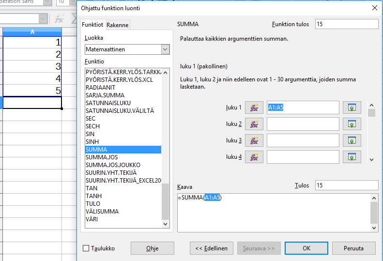Click the luku 2 input field
The height and width of the screenshot is (261, 383).
coord(303,124)
